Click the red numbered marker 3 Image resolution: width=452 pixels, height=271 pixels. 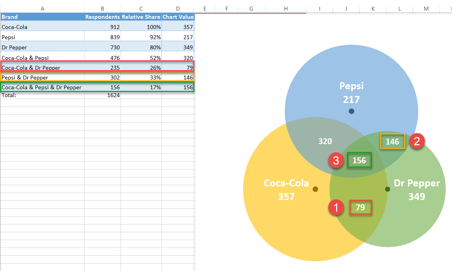click(x=336, y=160)
